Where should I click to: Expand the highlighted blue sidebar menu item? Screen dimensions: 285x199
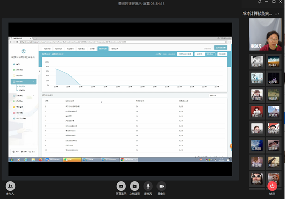pyautogui.click(x=24, y=82)
